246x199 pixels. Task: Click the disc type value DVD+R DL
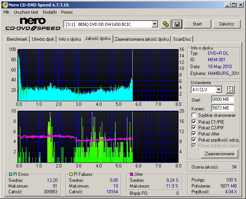coord(218,53)
